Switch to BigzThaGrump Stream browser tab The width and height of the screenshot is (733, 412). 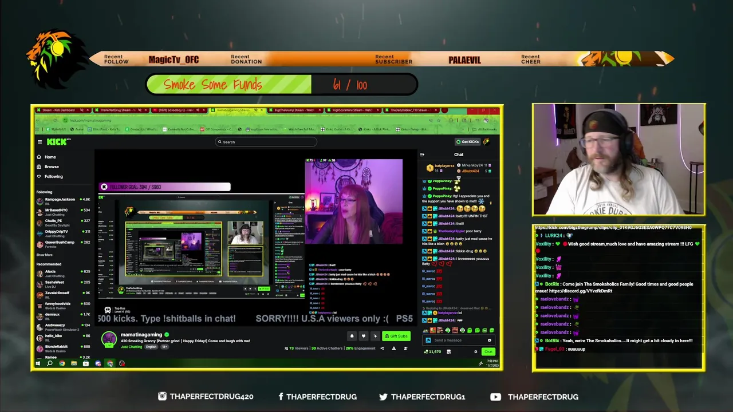(x=294, y=110)
